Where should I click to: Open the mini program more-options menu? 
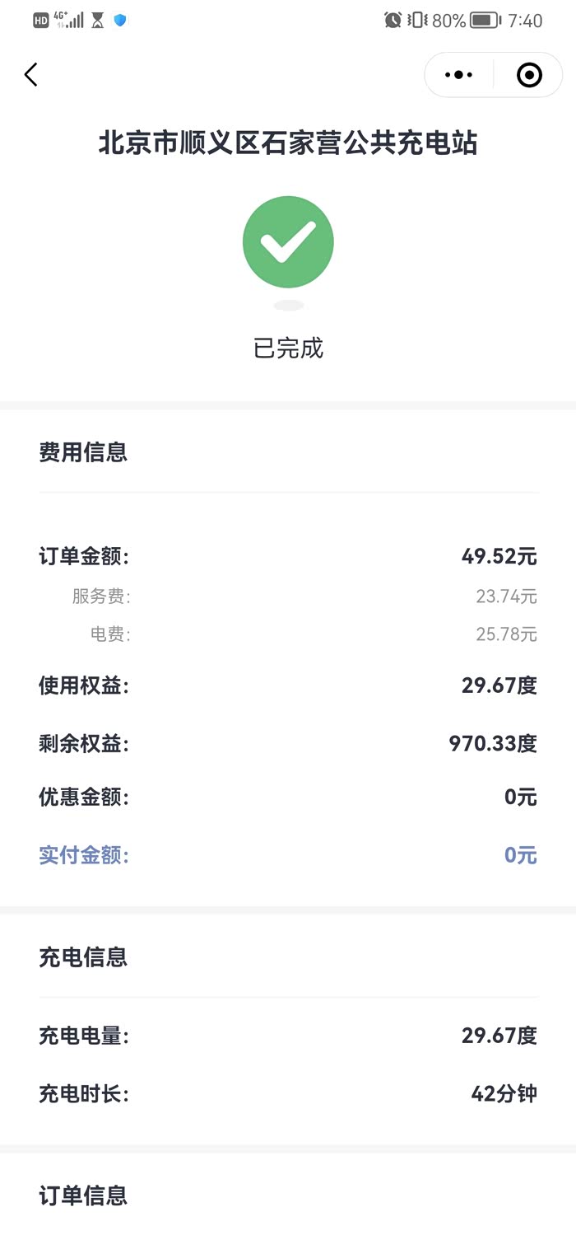(x=458, y=75)
